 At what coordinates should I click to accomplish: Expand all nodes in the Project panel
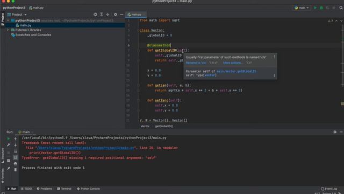(102, 15)
